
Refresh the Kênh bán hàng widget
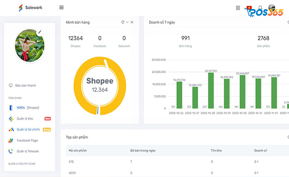point(123,22)
